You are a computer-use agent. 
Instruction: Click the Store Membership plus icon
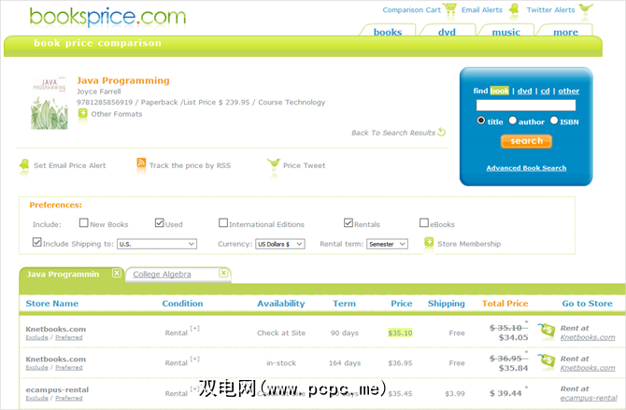(429, 242)
